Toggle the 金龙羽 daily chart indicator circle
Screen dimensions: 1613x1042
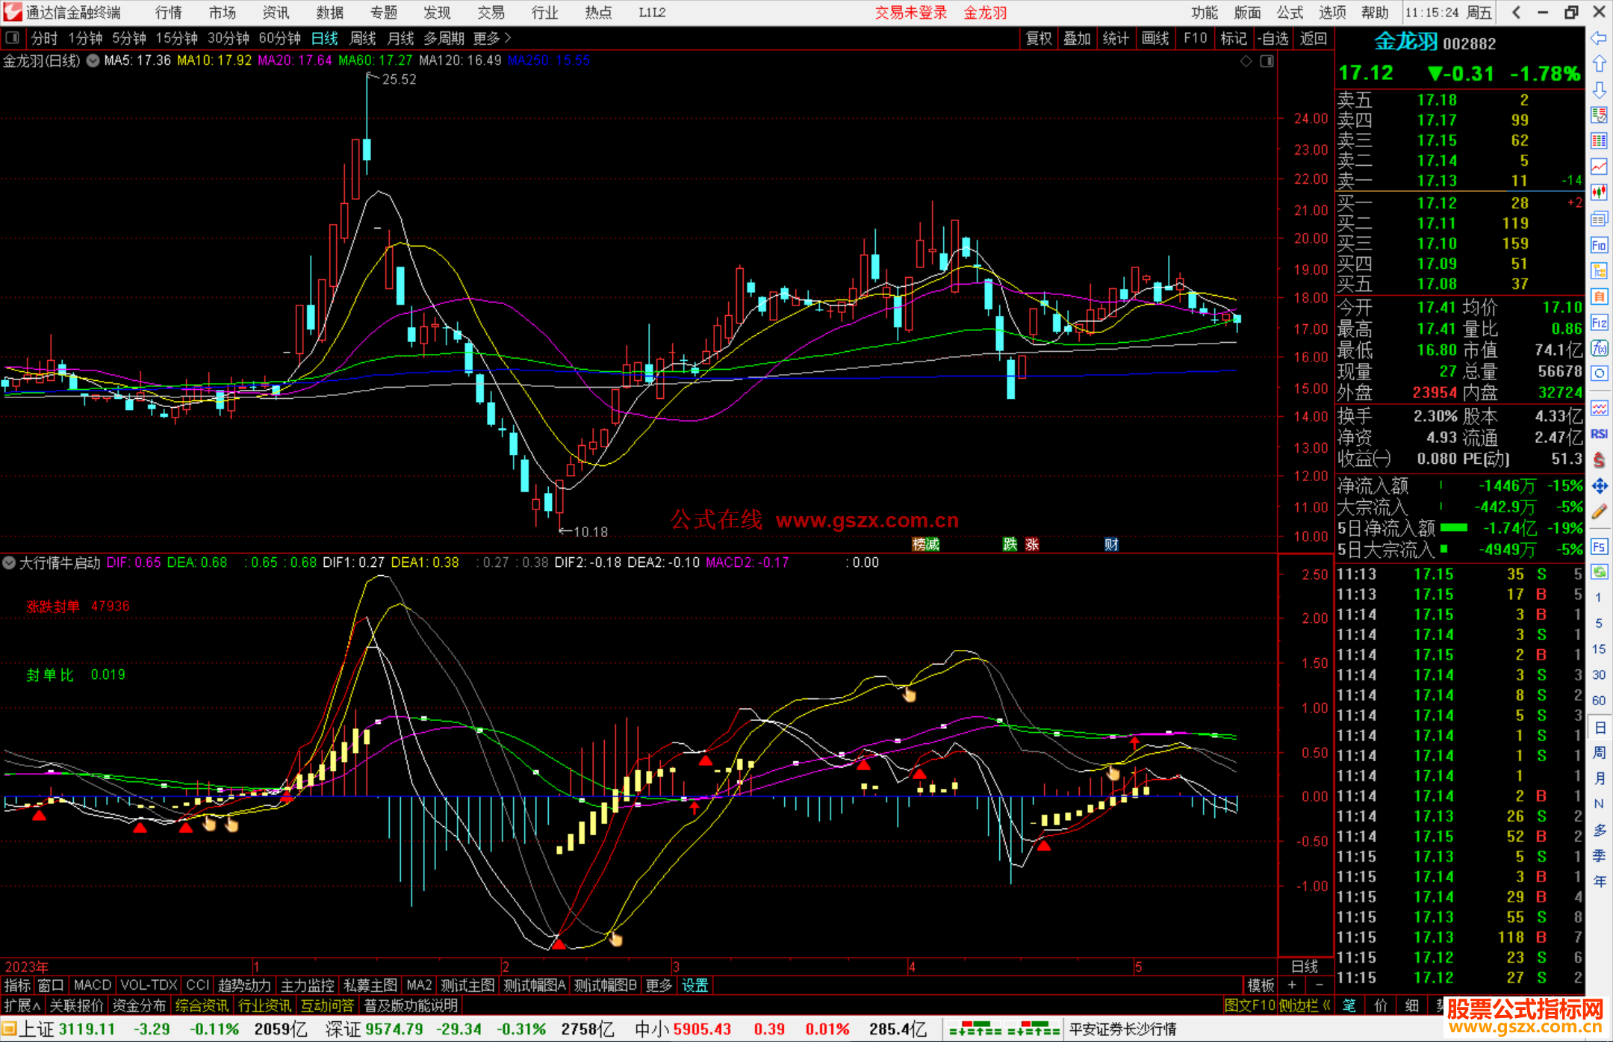tap(93, 61)
